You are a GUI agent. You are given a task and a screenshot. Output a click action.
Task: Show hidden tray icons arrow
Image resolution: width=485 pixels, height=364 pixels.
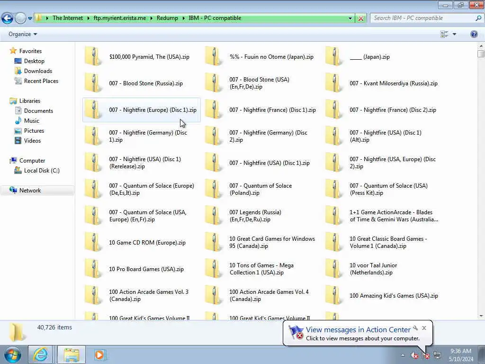click(x=403, y=355)
